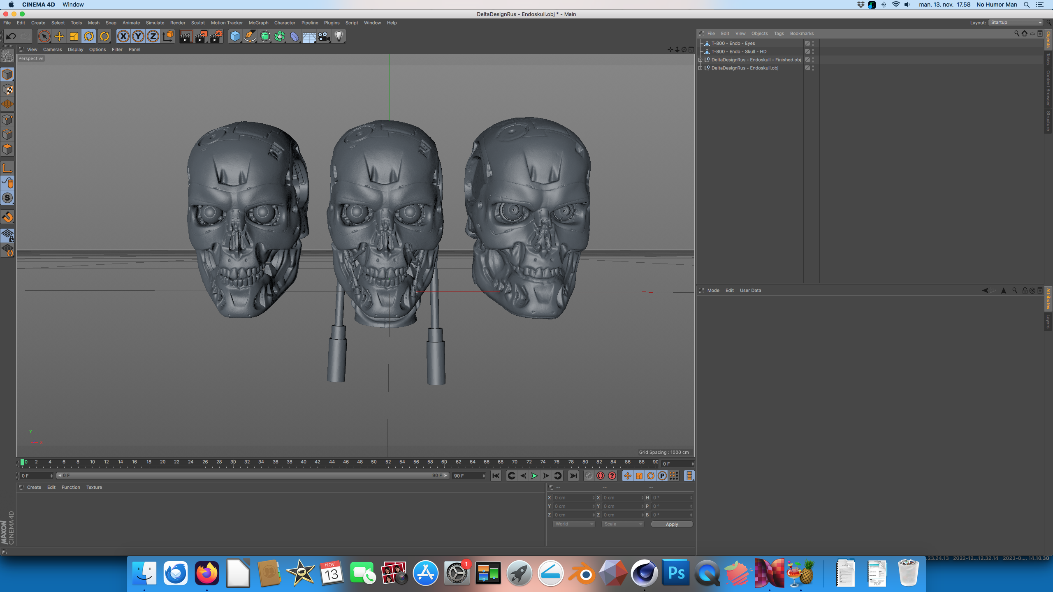Expand DeltaDesignRus - Endoskull - Finished.obj tree
Screen dimensions: 1053x592
click(700, 60)
